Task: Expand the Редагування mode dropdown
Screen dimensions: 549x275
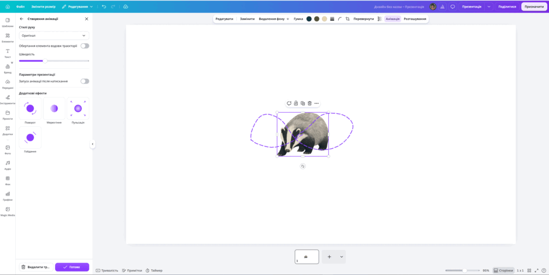Action: coord(77,6)
